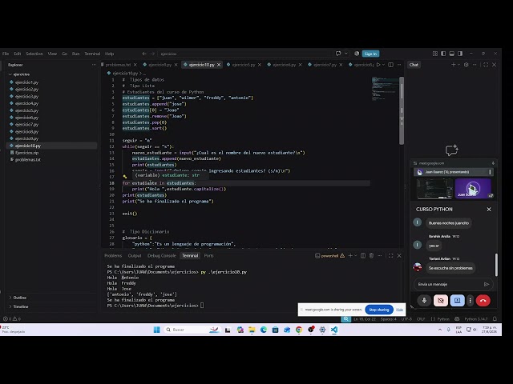Hide the screen sharing notification bar
Screen dimensions: 513x384
tap(399, 310)
